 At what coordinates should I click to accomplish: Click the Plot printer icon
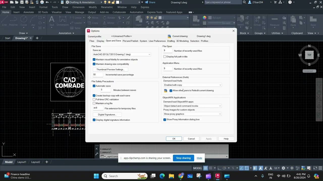[42, 2]
